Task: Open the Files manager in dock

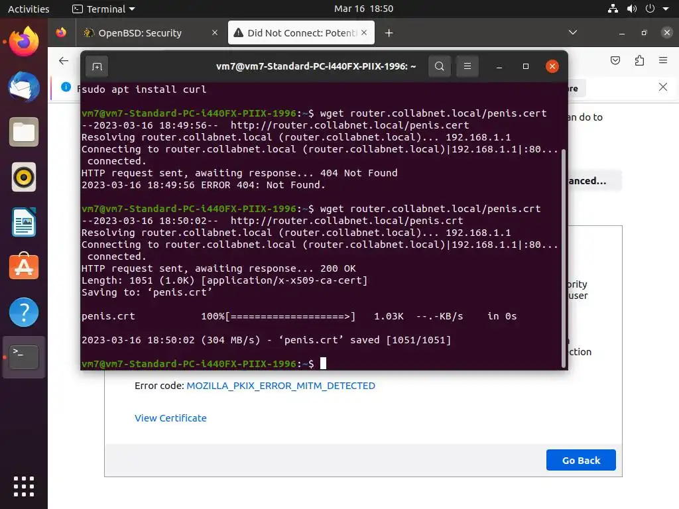Action: [x=24, y=132]
